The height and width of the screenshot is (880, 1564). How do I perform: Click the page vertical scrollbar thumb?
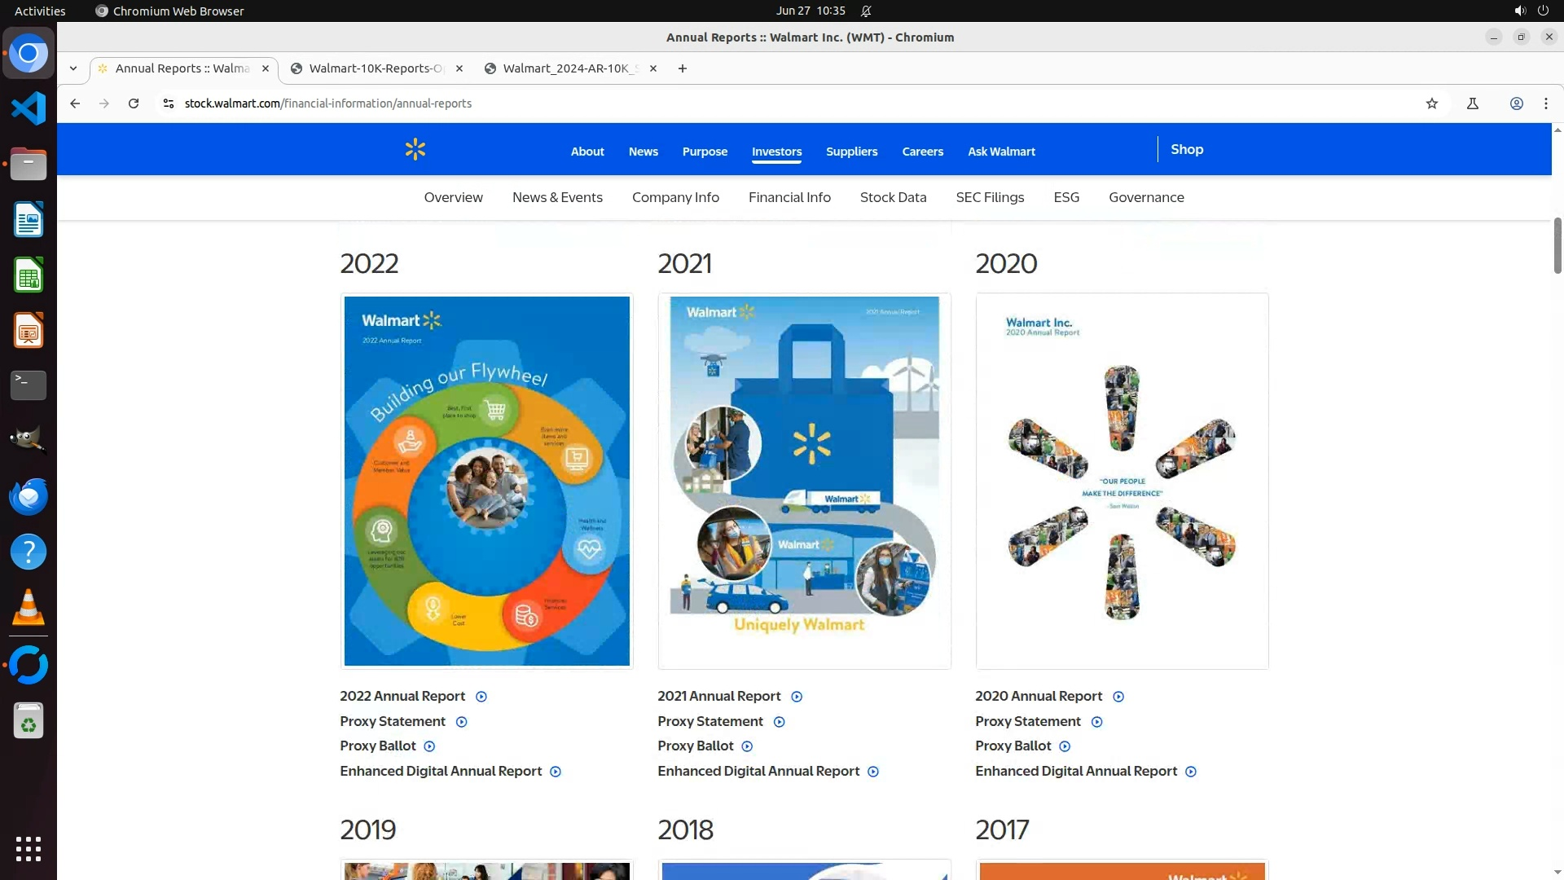(1557, 245)
